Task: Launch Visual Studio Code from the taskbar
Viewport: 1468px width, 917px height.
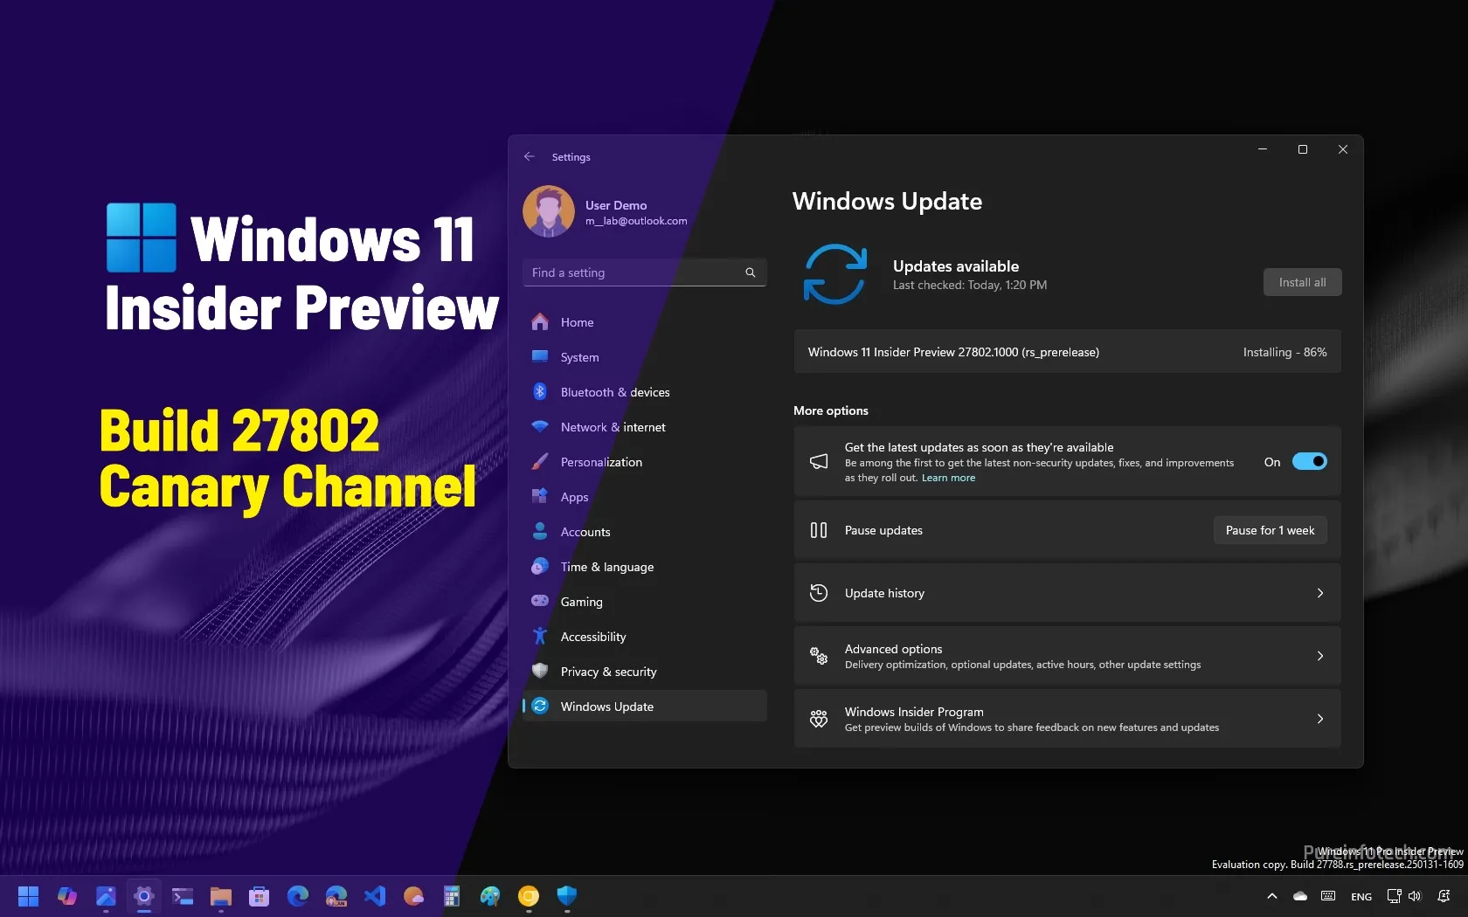Action: click(375, 896)
